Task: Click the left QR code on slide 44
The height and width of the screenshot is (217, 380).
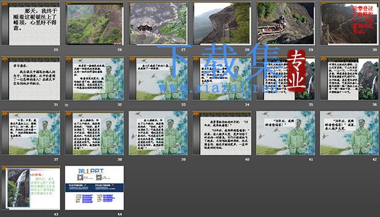Action: point(80,177)
